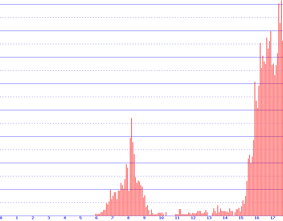
Task: Select the axis number 3
Action: coord(49,218)
